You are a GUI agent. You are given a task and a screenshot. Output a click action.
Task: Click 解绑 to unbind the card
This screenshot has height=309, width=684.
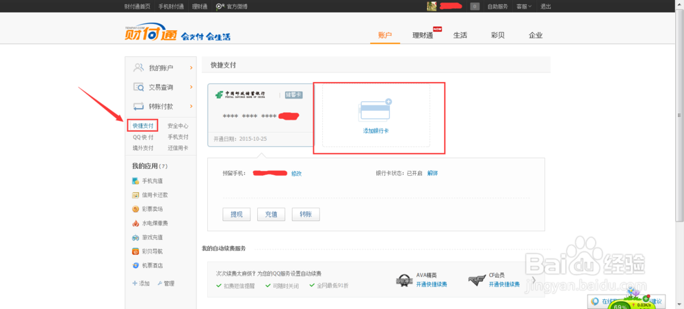pyautogui.click(x=433, y=173)
